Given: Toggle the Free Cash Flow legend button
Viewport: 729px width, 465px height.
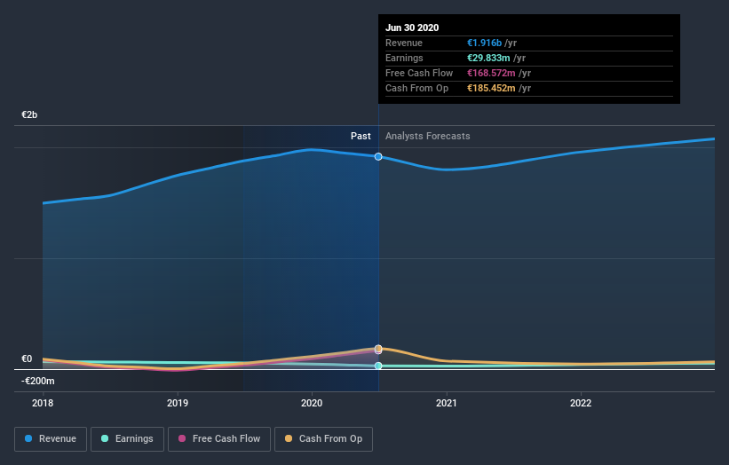Looking at the screenshot, I should coord(219,439).
